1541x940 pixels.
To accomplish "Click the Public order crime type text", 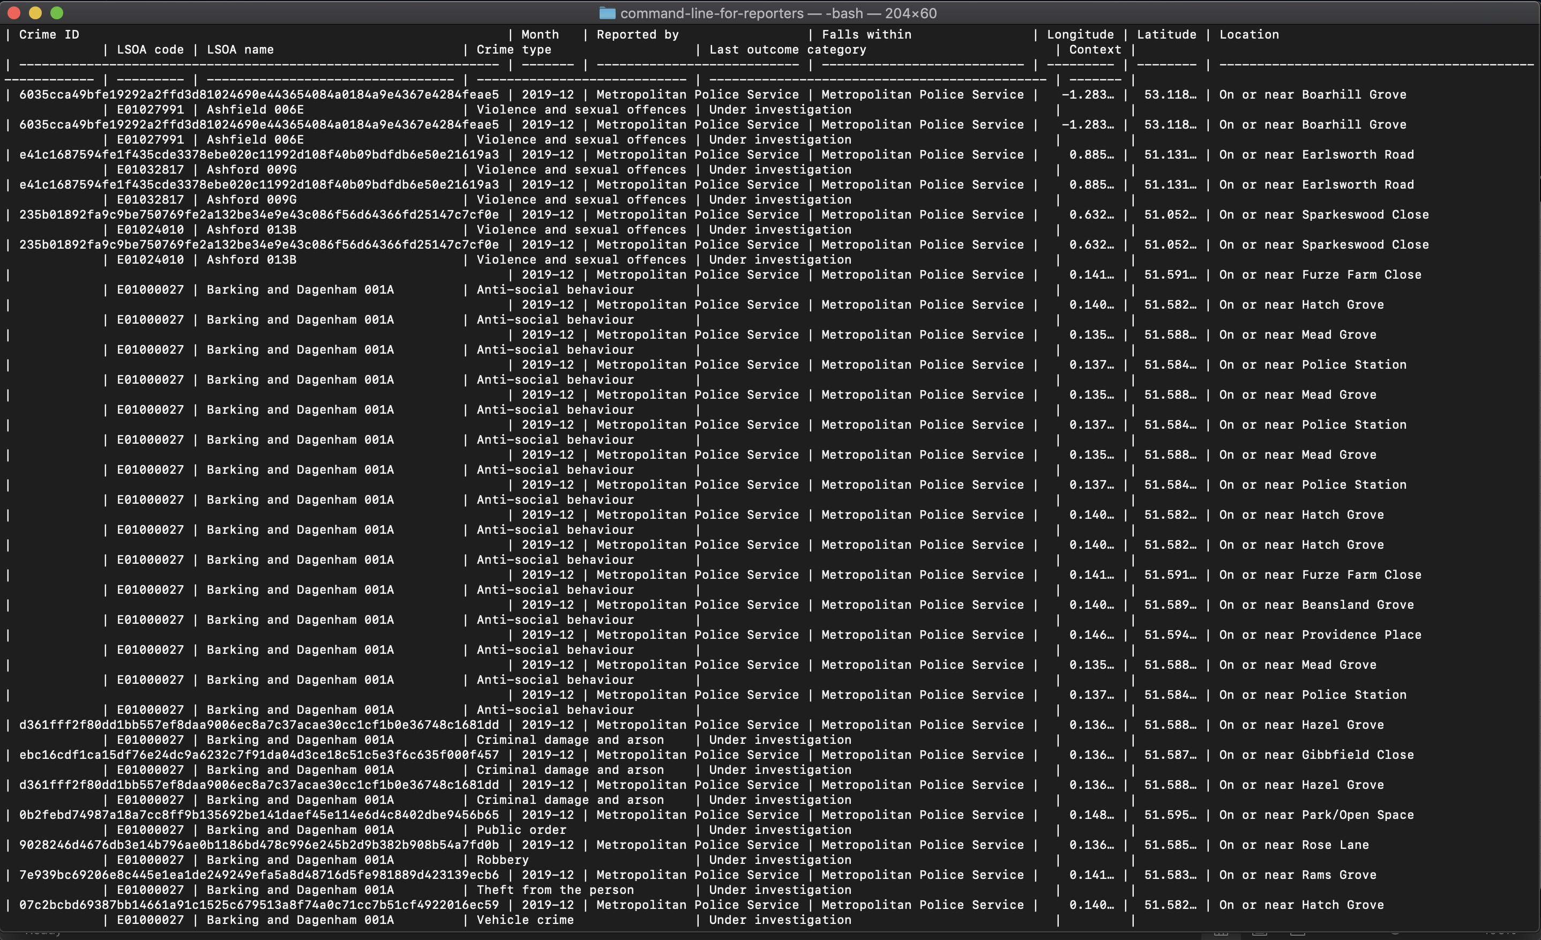I will tap(521, 830).
